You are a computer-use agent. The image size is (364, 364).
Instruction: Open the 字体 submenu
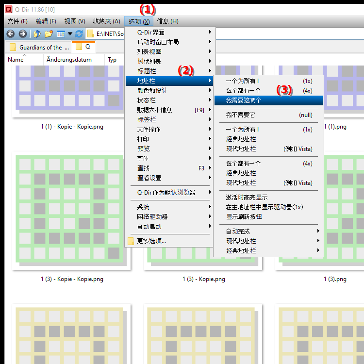coord(169,159)
